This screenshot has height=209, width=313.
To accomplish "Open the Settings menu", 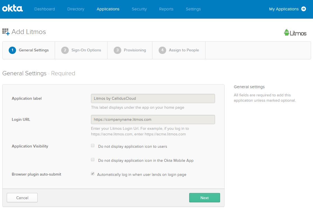I will click(193, 9).
